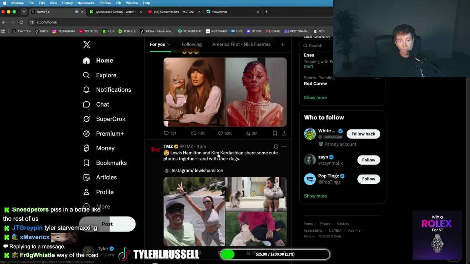Bookmark the post with 2M views

coord(275,133)
